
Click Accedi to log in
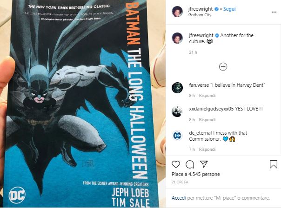point(179,198)
